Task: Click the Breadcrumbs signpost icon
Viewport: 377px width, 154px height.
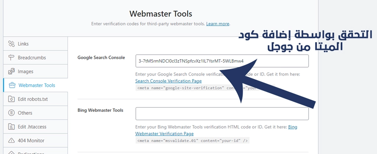Action: [11, 58]
